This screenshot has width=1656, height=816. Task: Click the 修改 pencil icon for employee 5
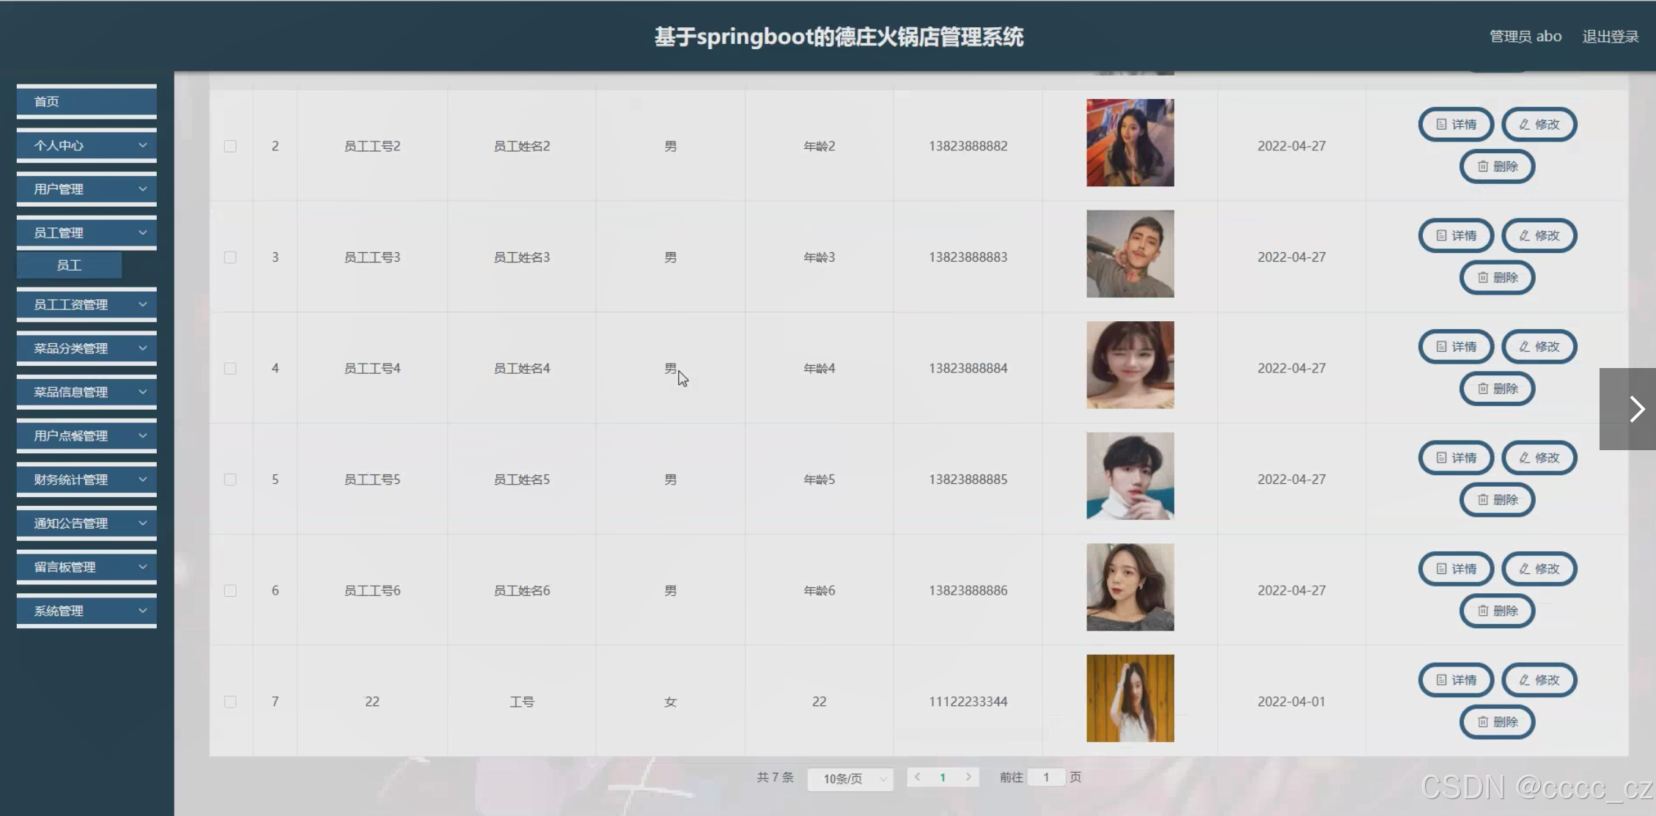[x=1525, y=458]
